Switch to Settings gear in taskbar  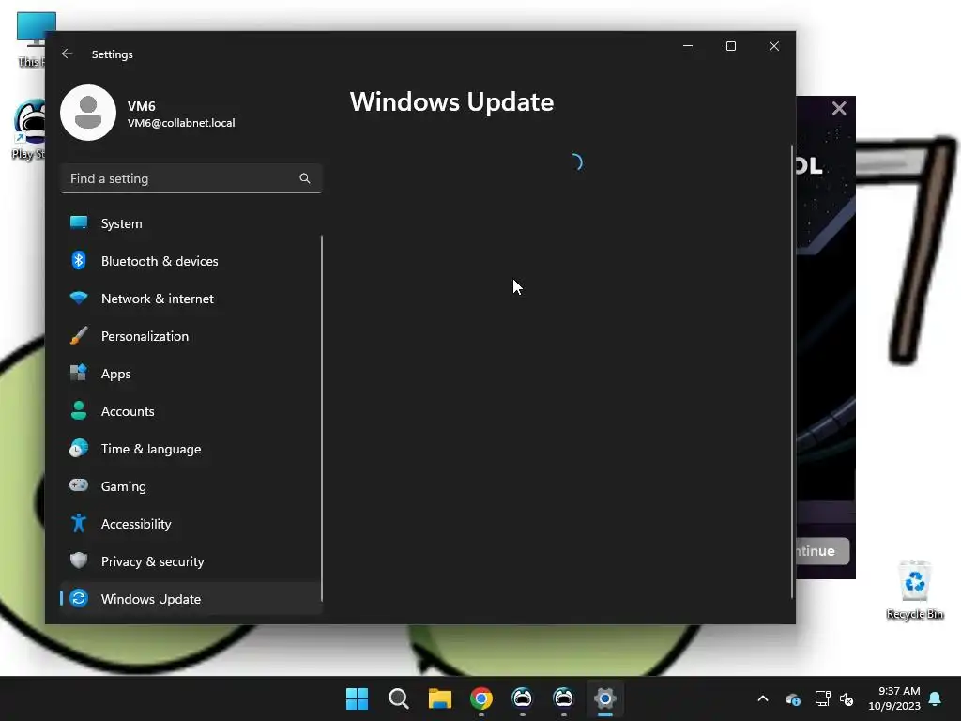[x=604, y=698]
